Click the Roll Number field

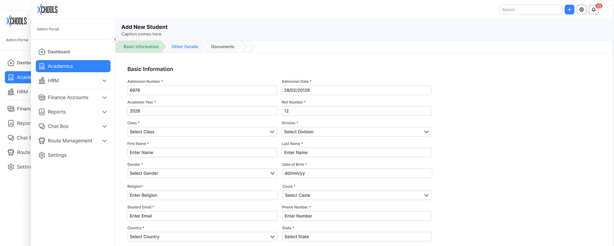click(x=357, y=111)
